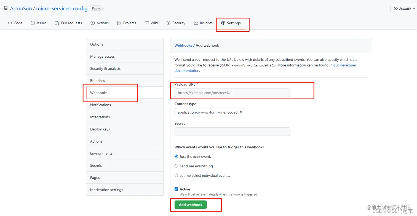Click the repository icon beside ArronSun
Image resolution: width=417 pixels, height=216 pixels.
pyautogui.click(x=6, y=9)
